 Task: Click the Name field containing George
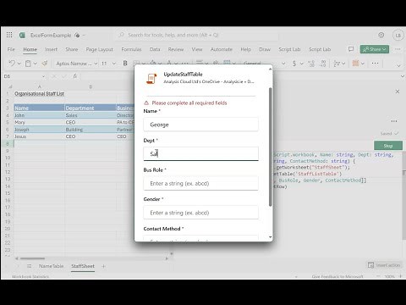[x=200, y=125]
